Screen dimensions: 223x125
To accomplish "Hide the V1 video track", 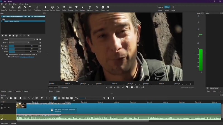I will [9, 108].
